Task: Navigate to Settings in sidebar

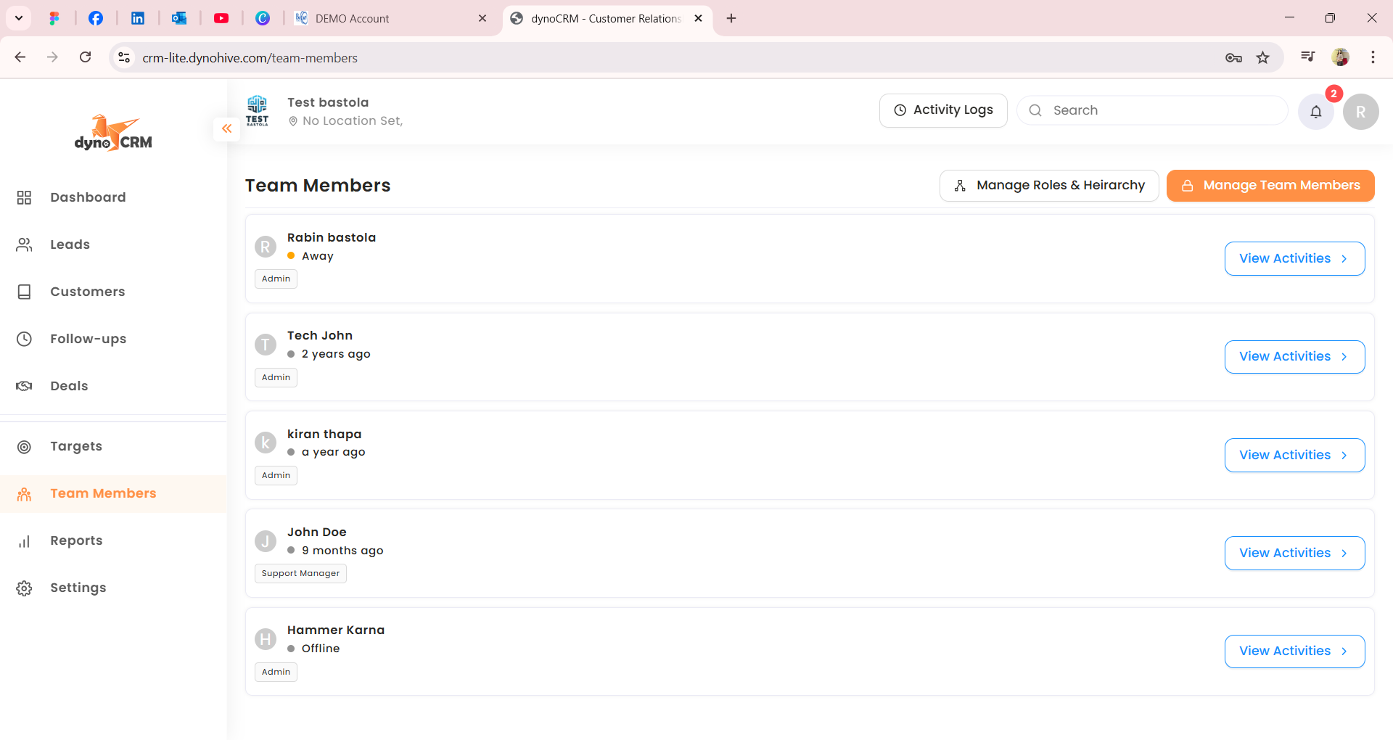Action: coord(78,588)
